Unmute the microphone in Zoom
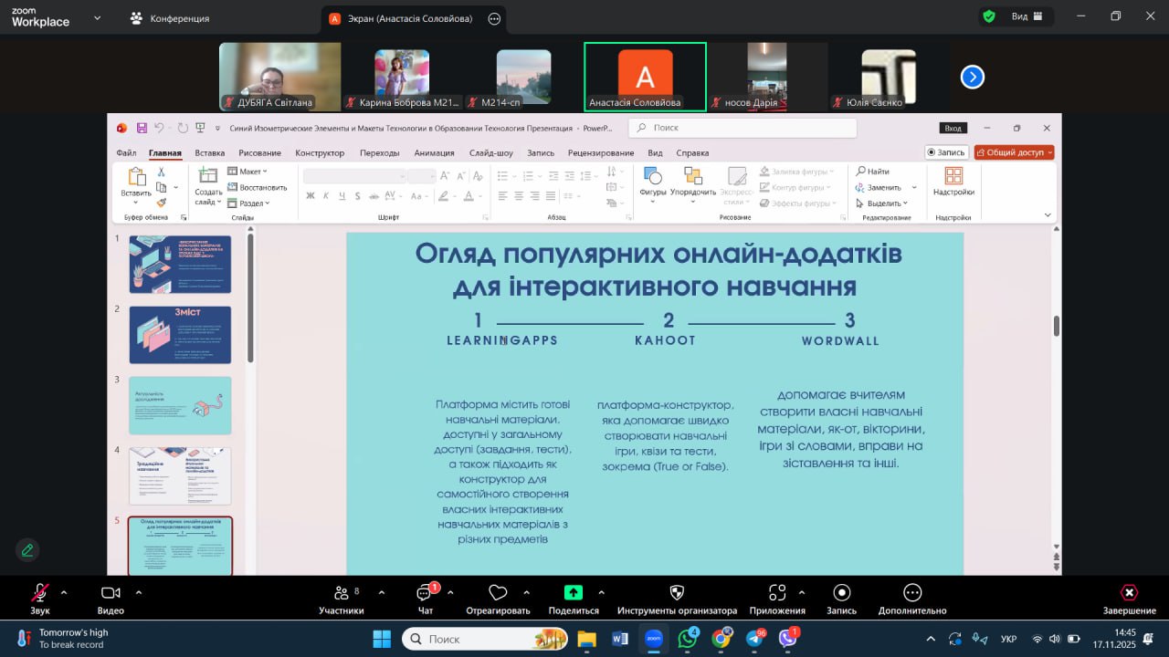 coord(40,593)
